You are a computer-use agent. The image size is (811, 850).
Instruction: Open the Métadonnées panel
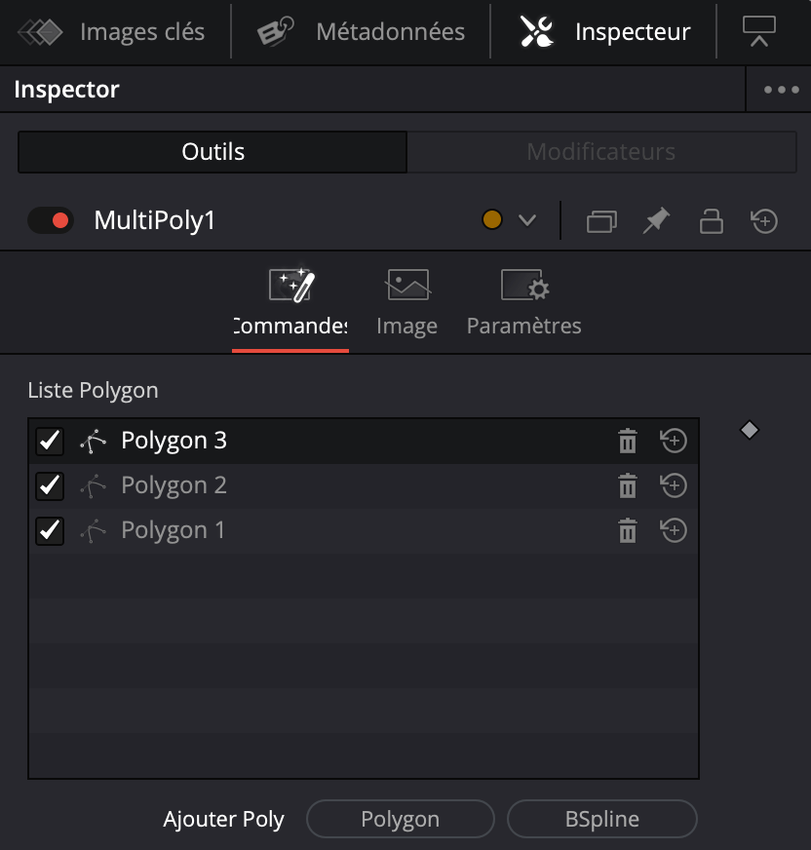[361, 32]
